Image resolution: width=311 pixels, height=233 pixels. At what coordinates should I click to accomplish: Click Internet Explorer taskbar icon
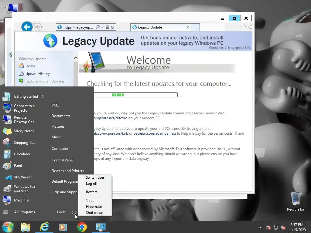click(x=44, y=227)
